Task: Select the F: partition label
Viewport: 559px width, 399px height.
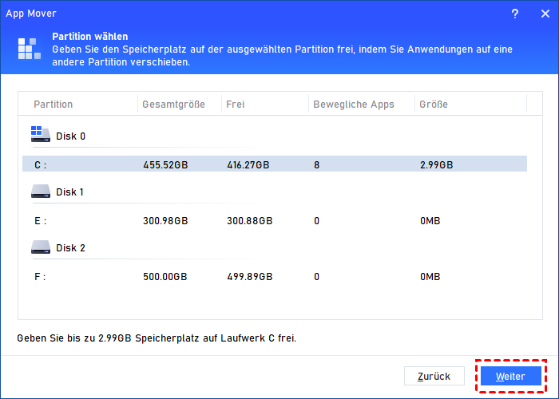Action: pyautogui.click(x=40, y=277)
